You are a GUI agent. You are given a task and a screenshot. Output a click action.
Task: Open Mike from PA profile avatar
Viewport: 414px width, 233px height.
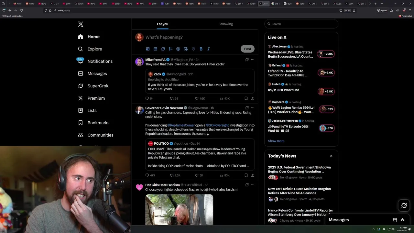click(x=139, y=62)
